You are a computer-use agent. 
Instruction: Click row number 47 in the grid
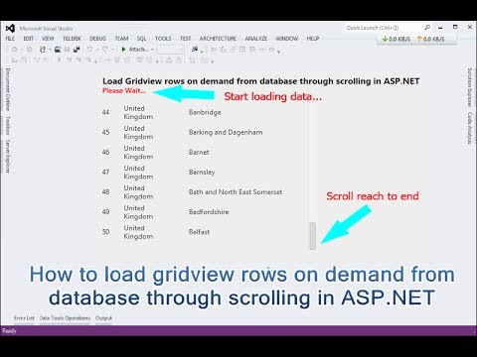tap(105, 172)
